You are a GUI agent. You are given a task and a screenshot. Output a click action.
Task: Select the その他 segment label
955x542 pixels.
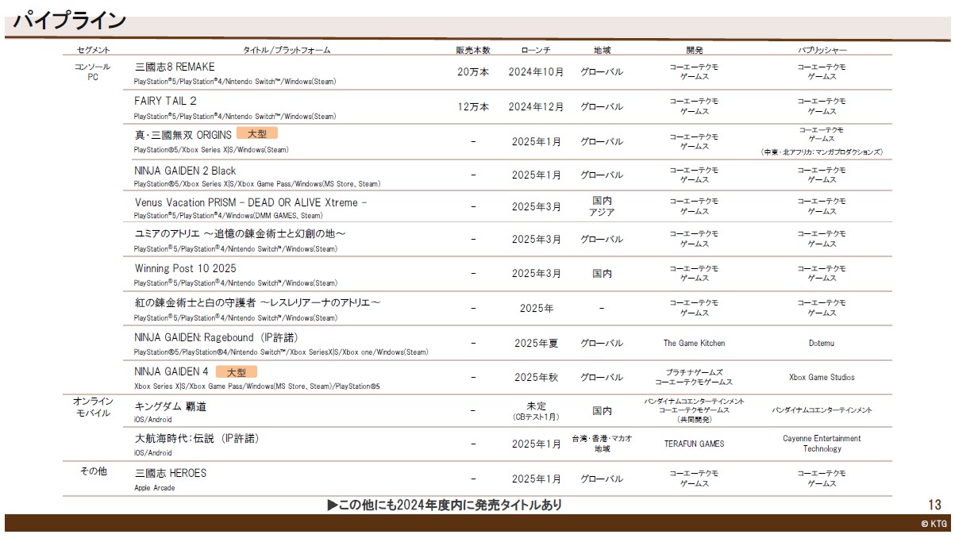[x=93, y=471]
